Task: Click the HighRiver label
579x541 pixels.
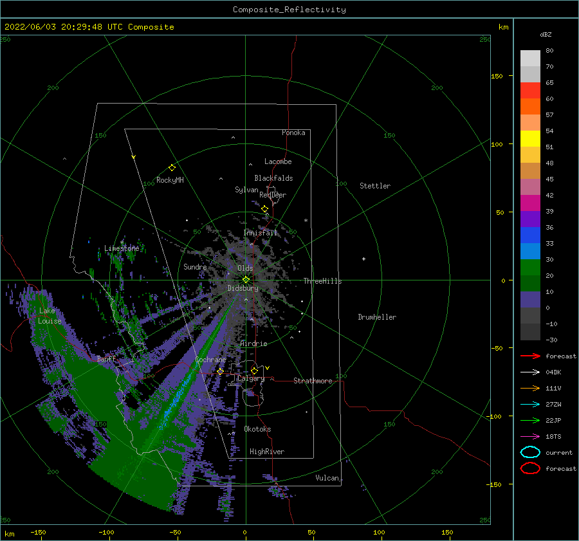Action: tap(267, 452)
